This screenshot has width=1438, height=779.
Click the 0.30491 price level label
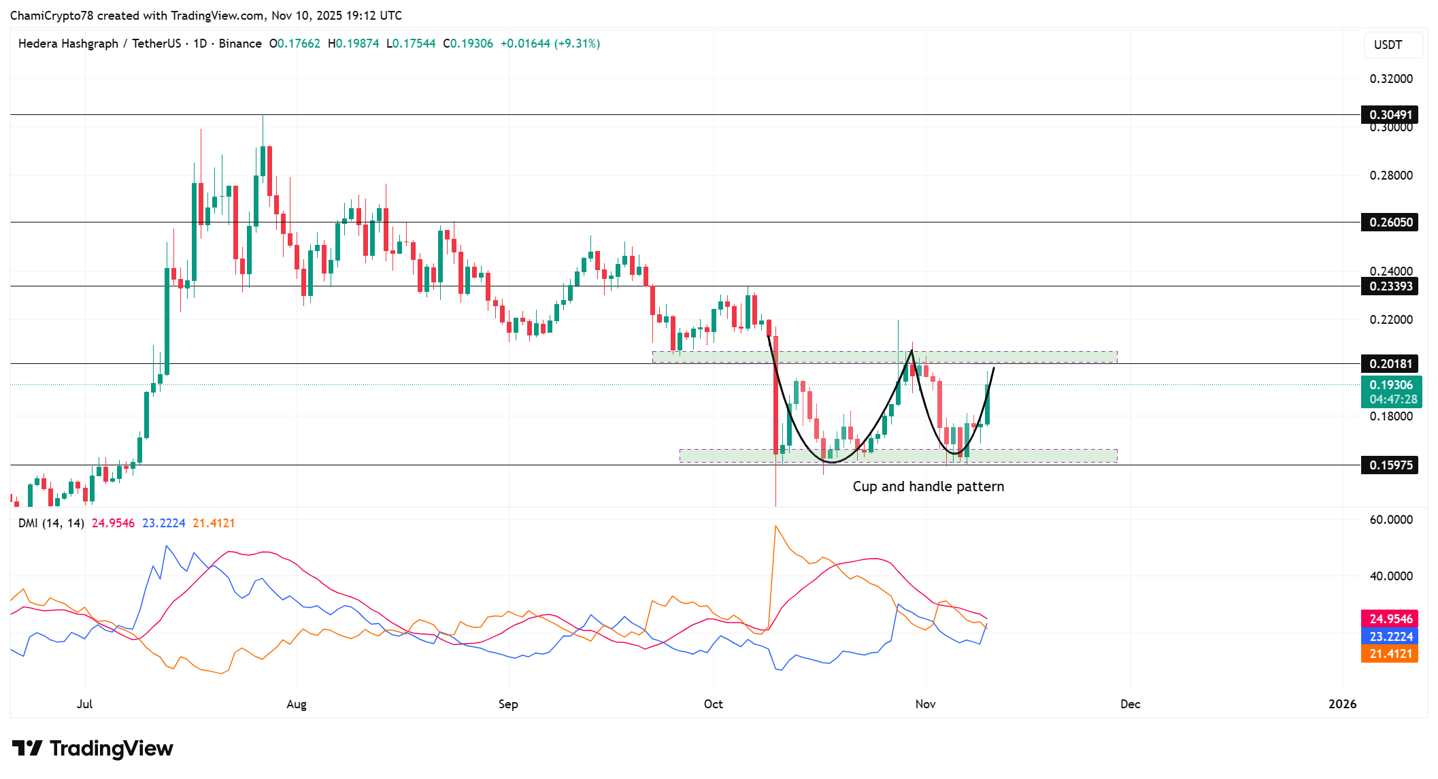1389,114
